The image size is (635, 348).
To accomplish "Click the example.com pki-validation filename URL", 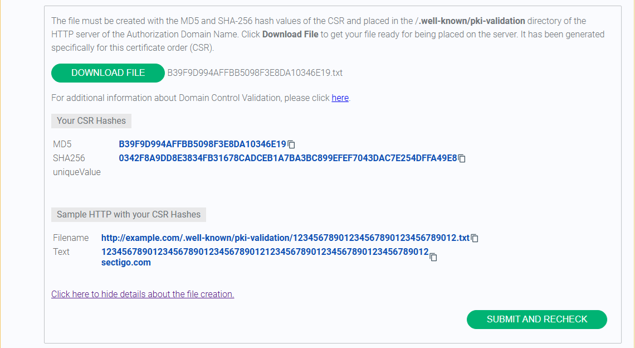I will (x=285, y=238).
